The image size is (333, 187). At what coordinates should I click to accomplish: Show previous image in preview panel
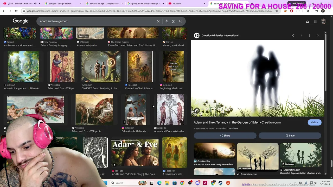coord(293,36)
